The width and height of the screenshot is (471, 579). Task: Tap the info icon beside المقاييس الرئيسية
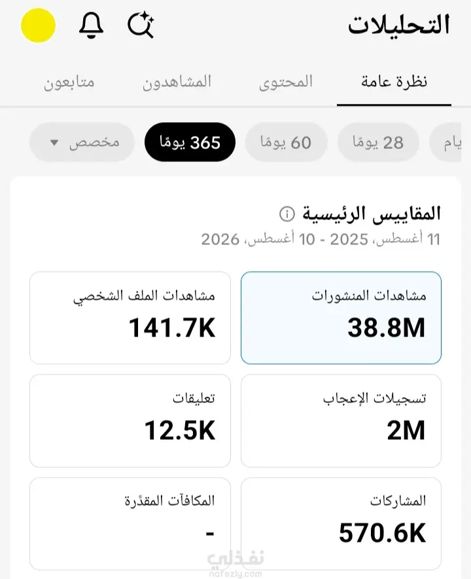click(287, 214)
